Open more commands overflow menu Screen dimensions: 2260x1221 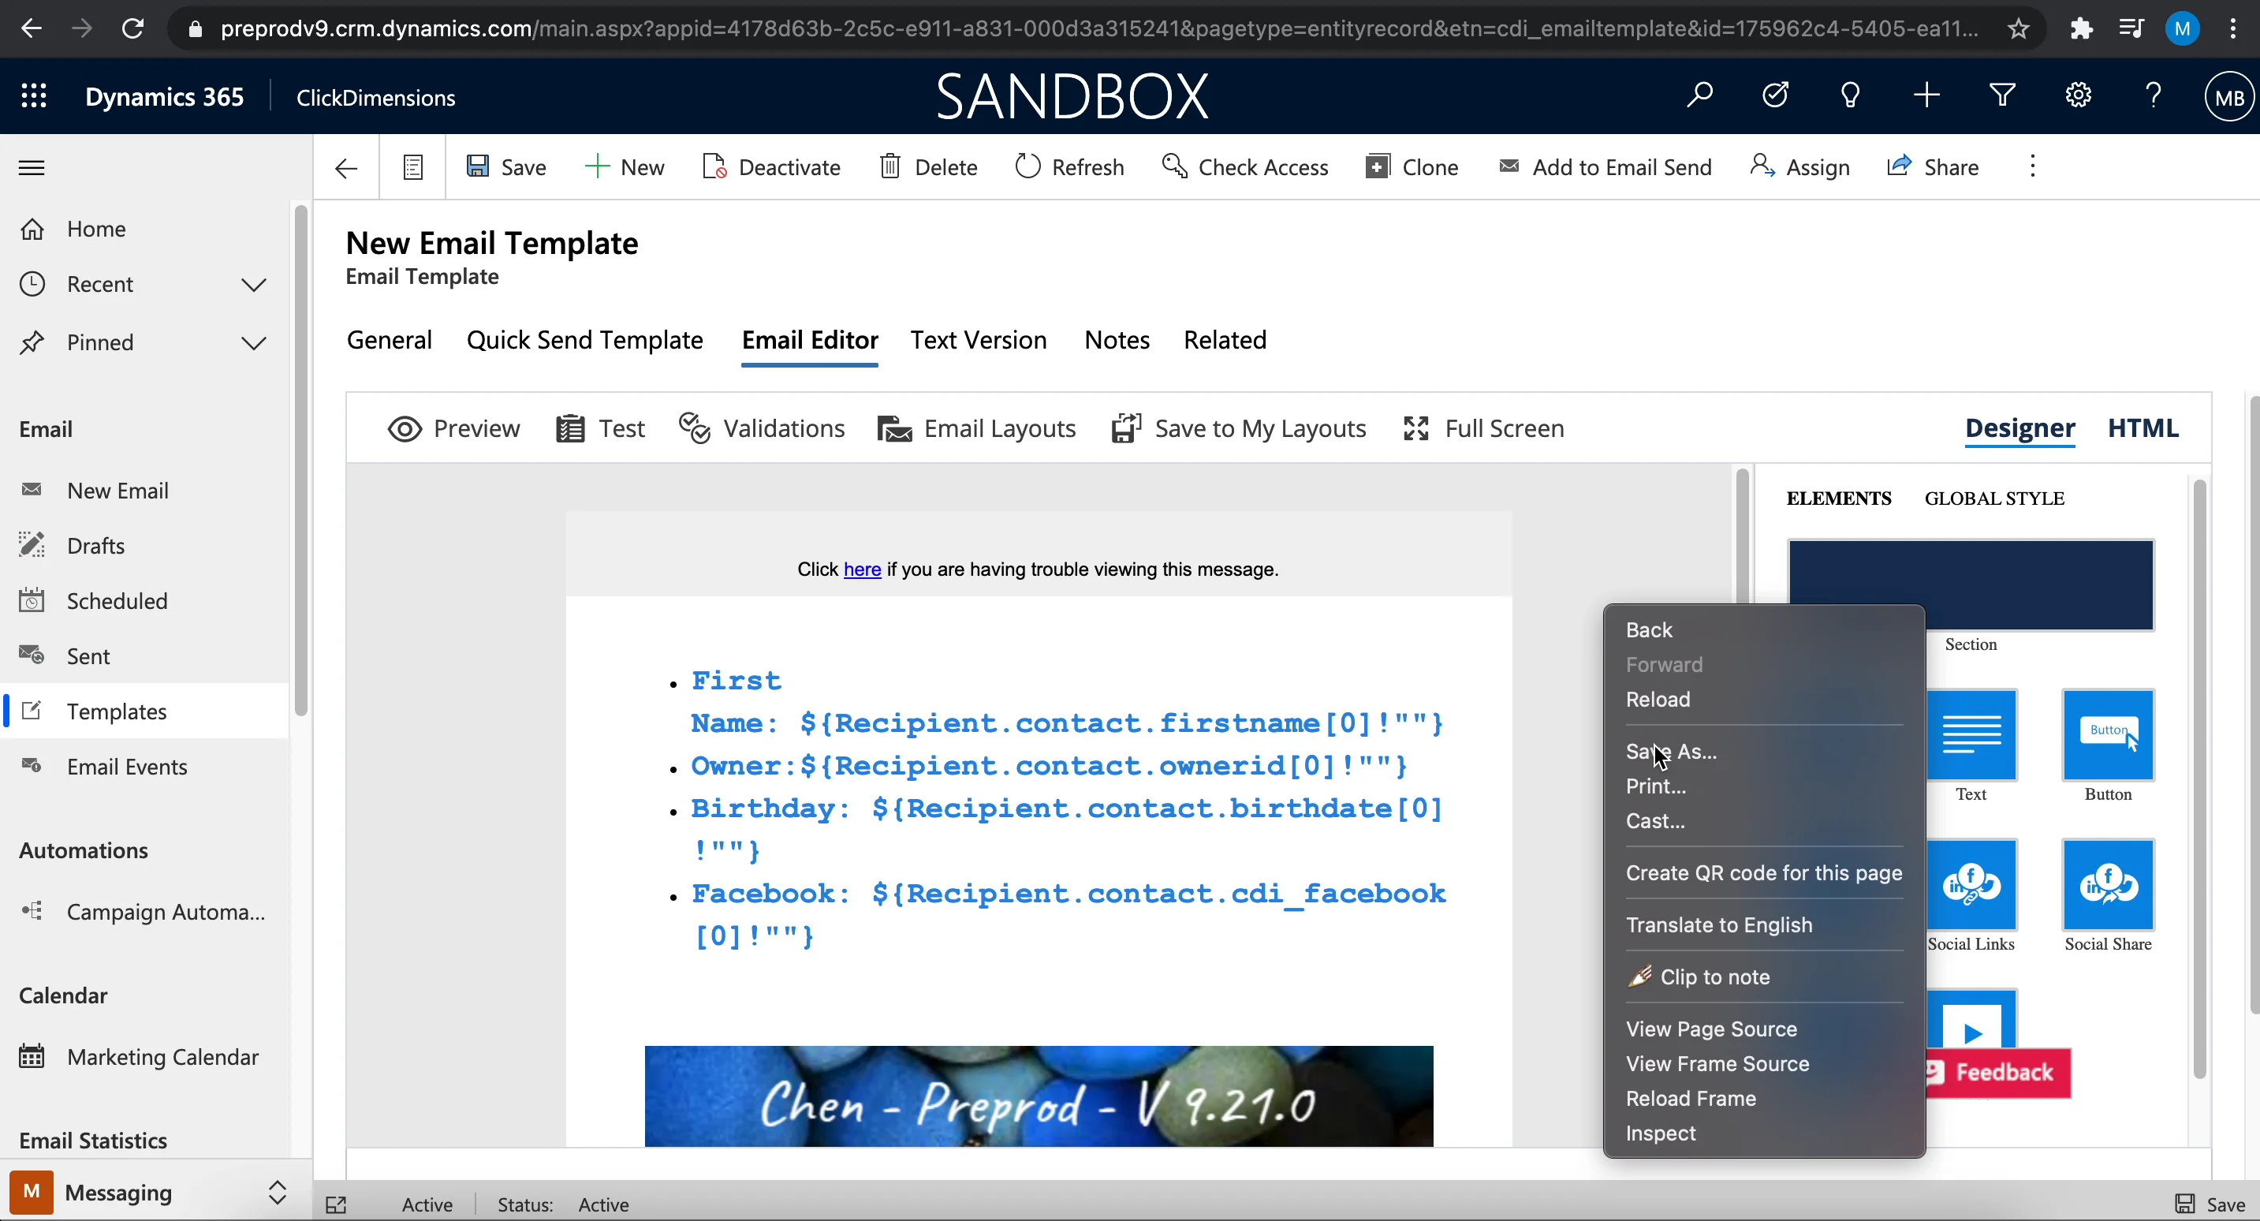(2032, 166)
